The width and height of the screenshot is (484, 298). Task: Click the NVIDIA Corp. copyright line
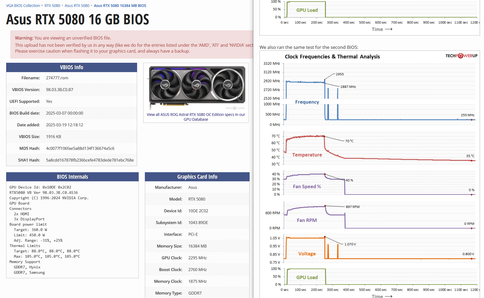tap(49, 198)
